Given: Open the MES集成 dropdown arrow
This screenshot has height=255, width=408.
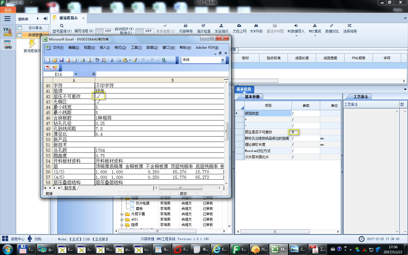Looking at the screenshot, I should (x=315, y=36).
